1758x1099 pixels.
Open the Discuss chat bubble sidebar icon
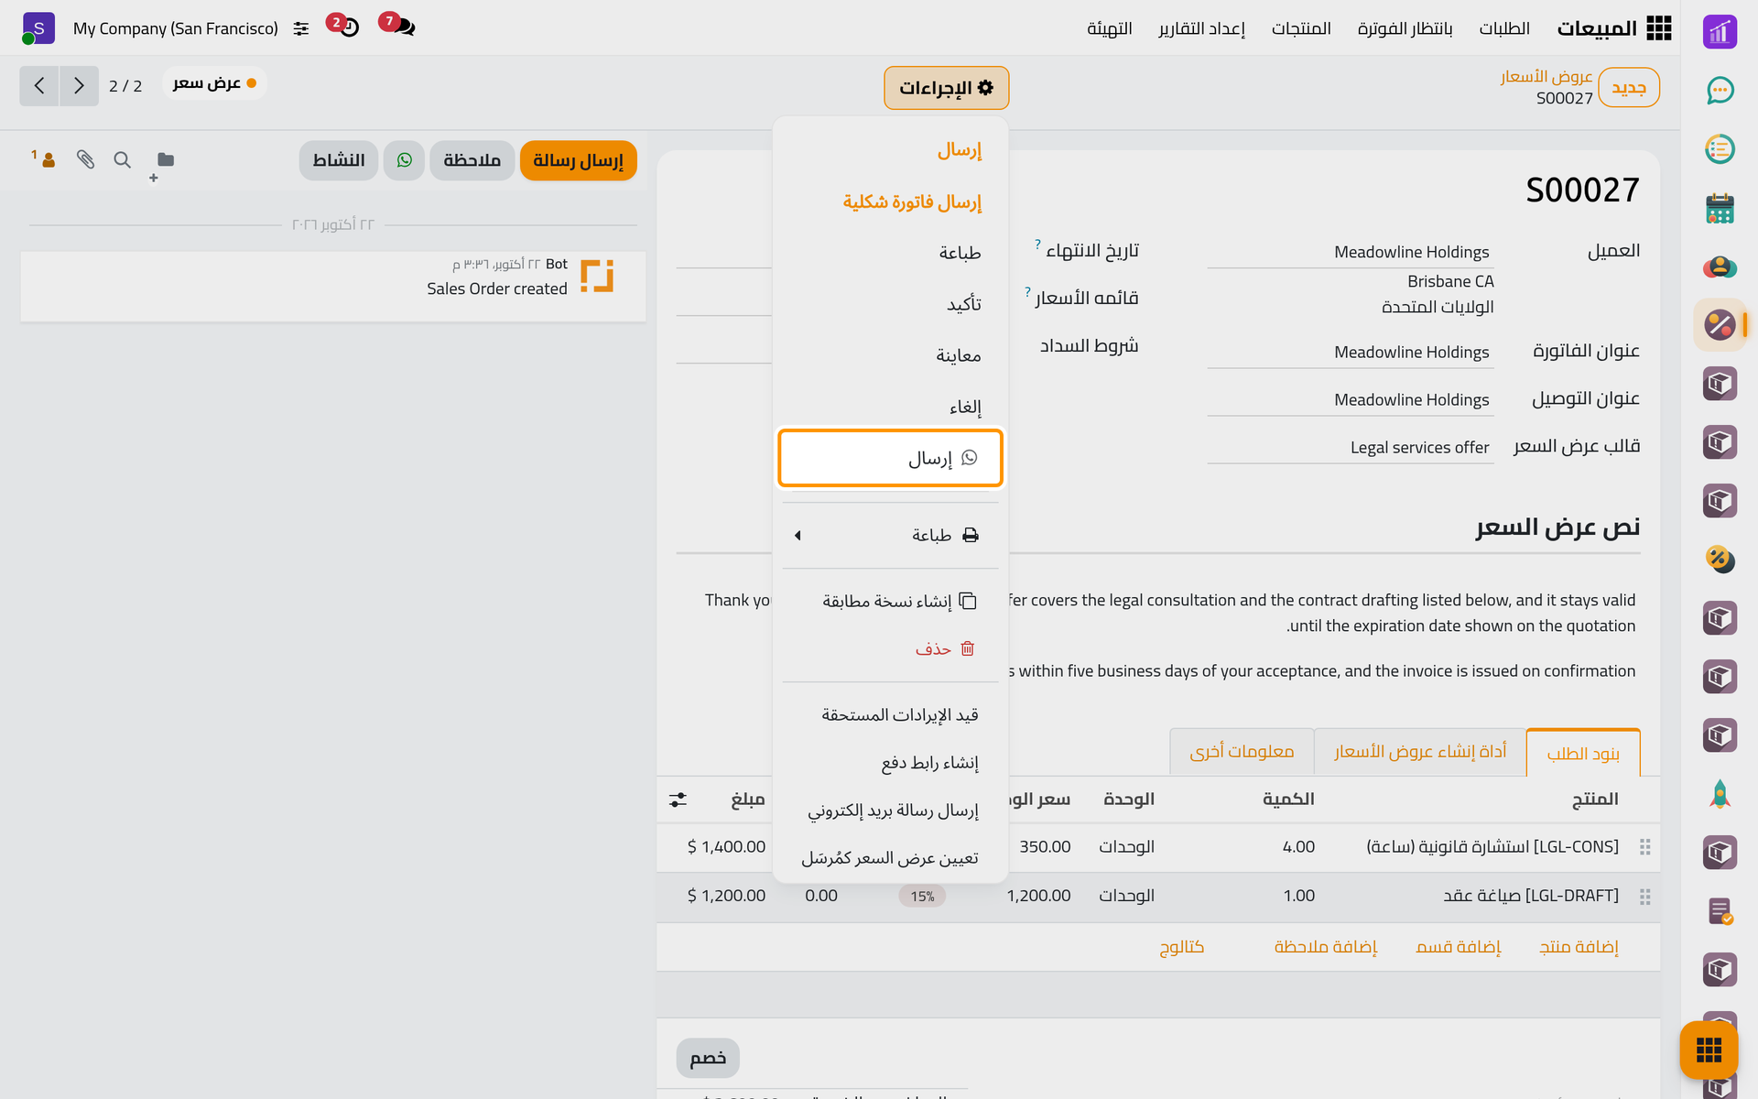click(1720, 91)
